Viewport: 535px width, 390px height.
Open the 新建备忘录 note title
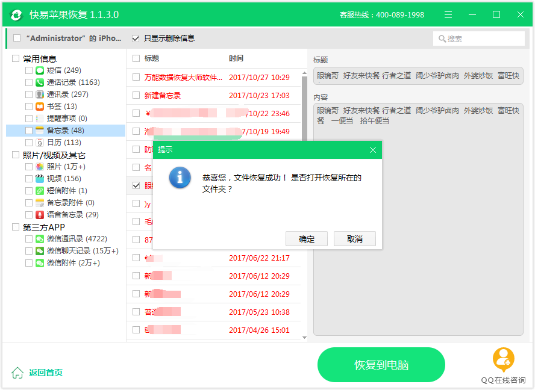click(x=163, y=96)
